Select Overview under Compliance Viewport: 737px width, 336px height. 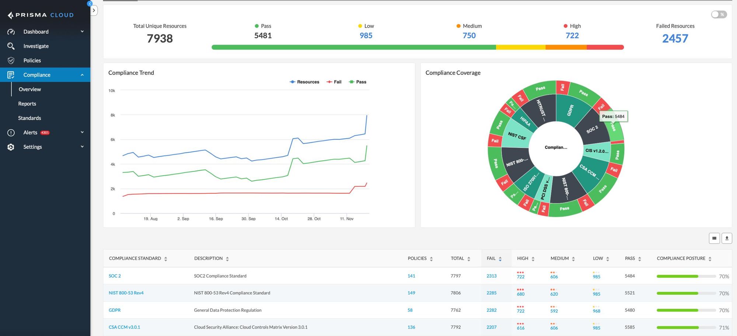(30, 89)
